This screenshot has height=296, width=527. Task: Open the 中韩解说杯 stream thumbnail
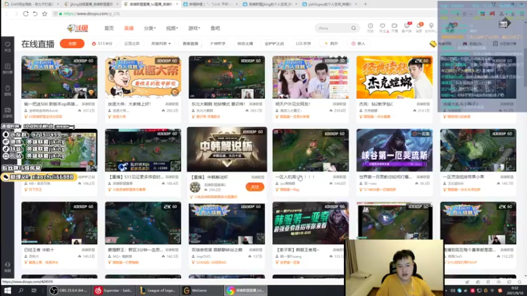click(227, 149)
